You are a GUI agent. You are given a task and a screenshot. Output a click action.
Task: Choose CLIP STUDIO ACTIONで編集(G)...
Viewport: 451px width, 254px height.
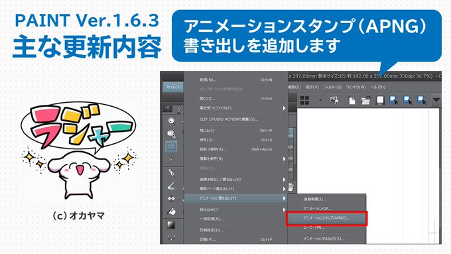(236, 119)
